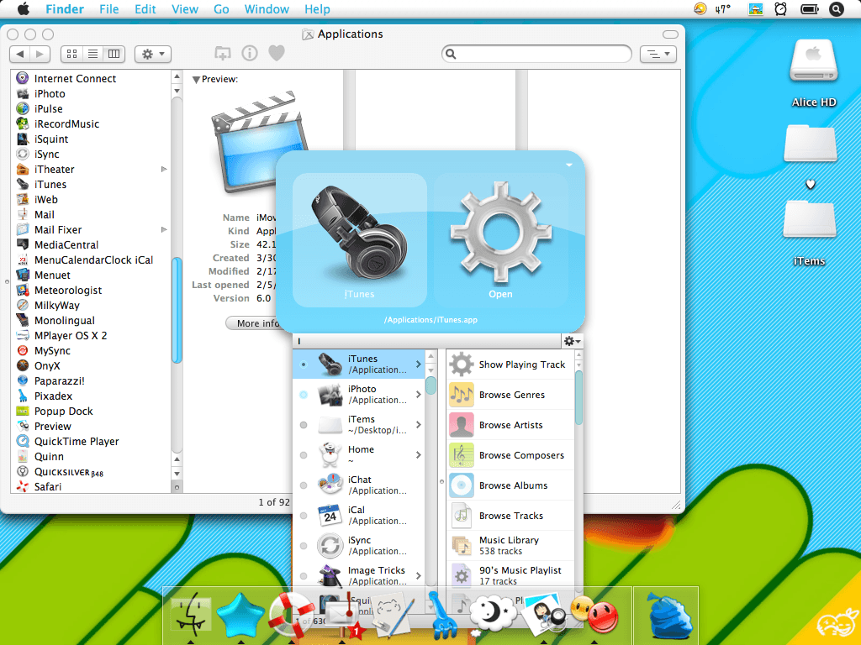This screenshot has height=645, width=861.
Task: Open the Window menu
Action: [267, 9]
